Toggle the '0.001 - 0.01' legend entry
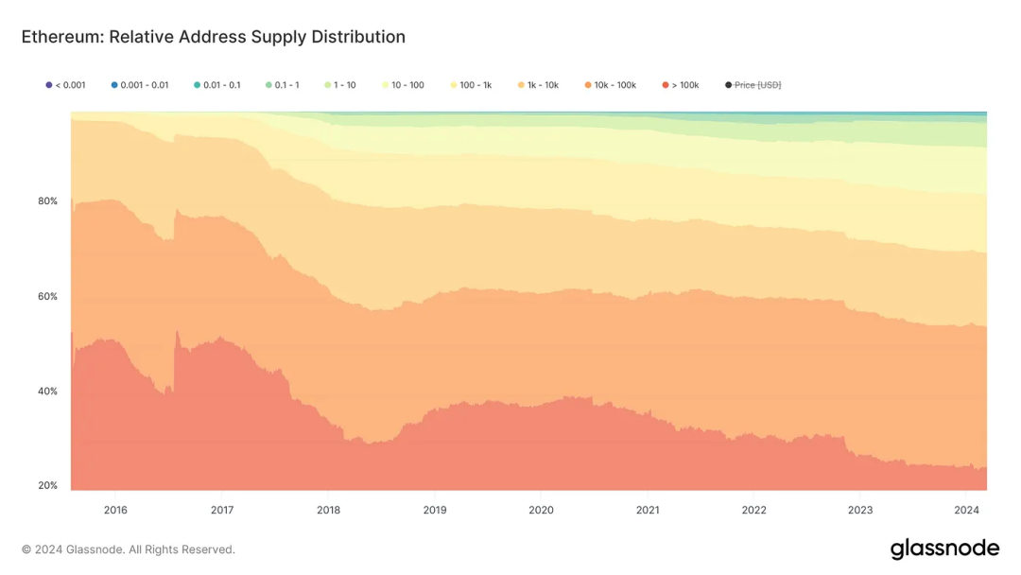 pyautogui.click(x=139, y=85)
